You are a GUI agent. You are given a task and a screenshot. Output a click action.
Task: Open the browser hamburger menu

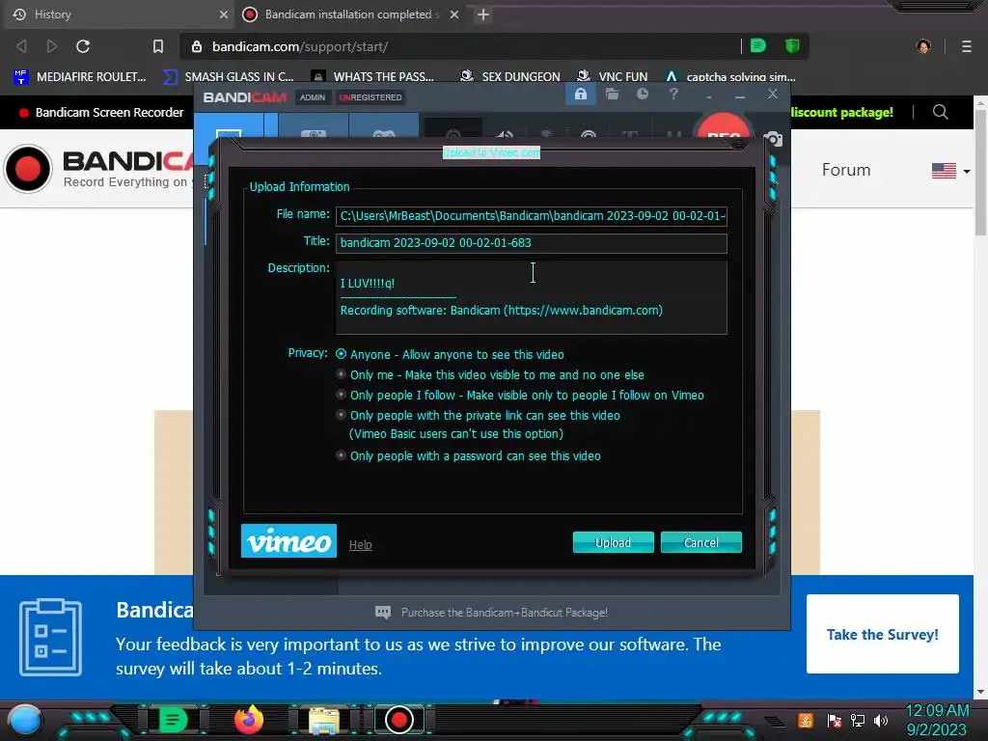pos(967,46)
